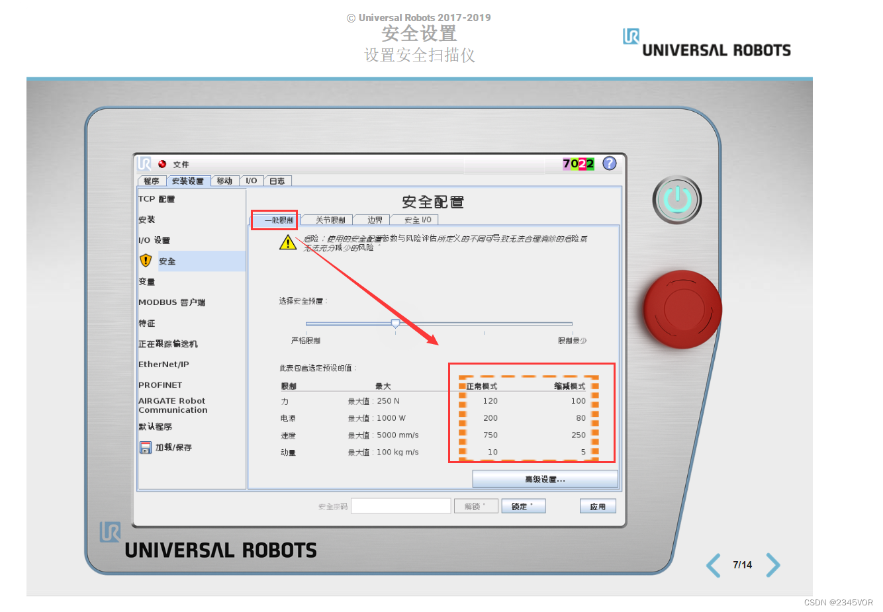The image size is (883, 612).
Task: Click the red record dot beside 文件
Action: pyautogui.click(x=162, y=164)
